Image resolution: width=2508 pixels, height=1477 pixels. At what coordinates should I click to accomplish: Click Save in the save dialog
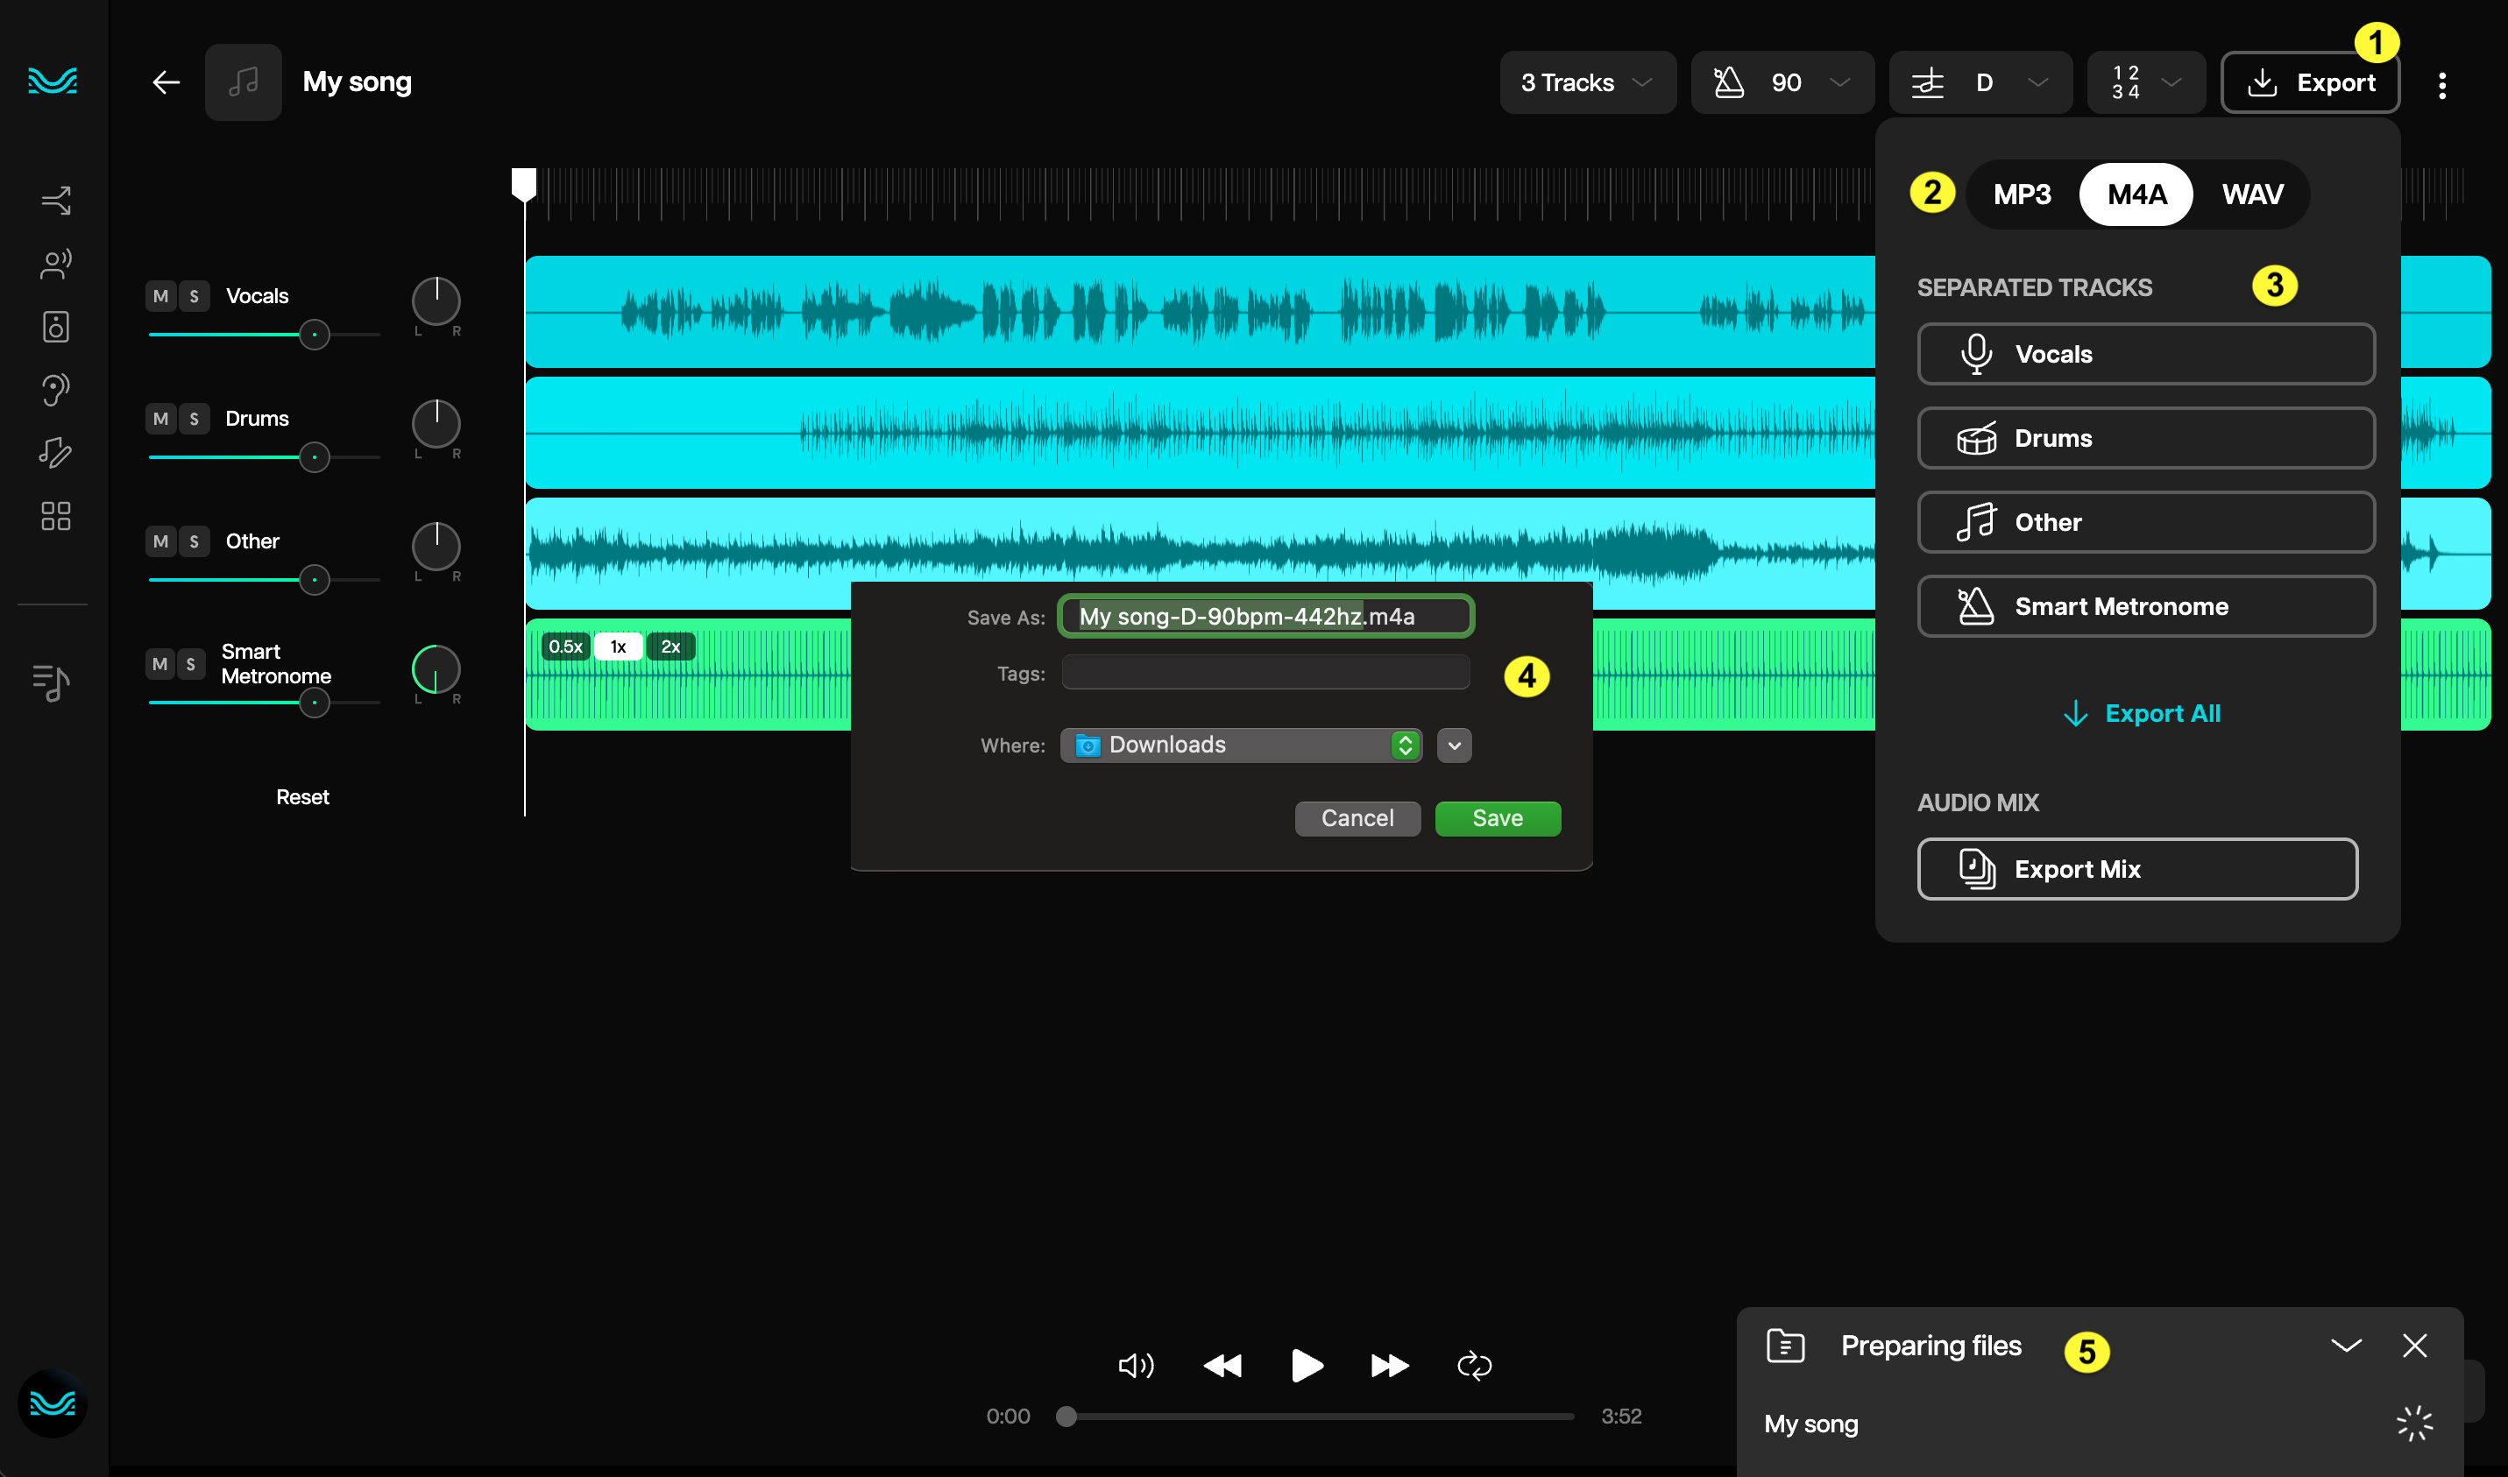click(x=1498, y=818)
